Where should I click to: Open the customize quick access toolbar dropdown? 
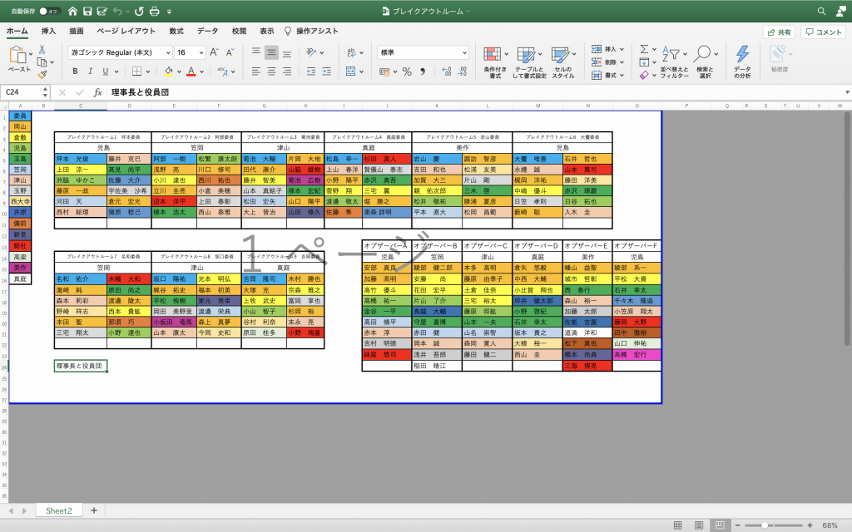[x=169, y=12]
